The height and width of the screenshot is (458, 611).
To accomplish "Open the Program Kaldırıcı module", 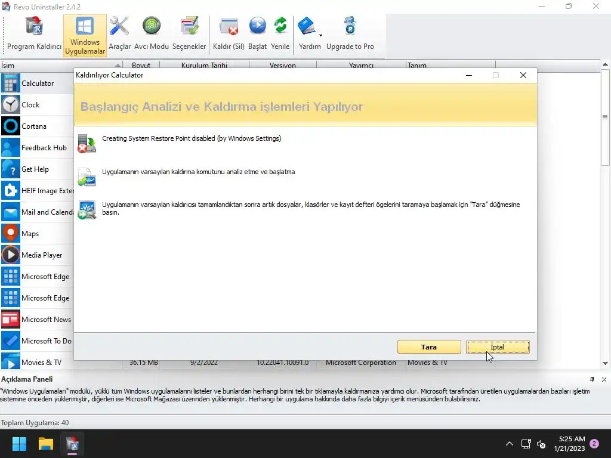I will [x=34, y=34].
